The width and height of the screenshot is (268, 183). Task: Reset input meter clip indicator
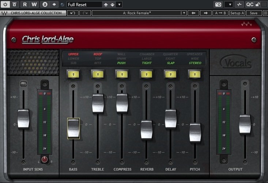[45, 94]
